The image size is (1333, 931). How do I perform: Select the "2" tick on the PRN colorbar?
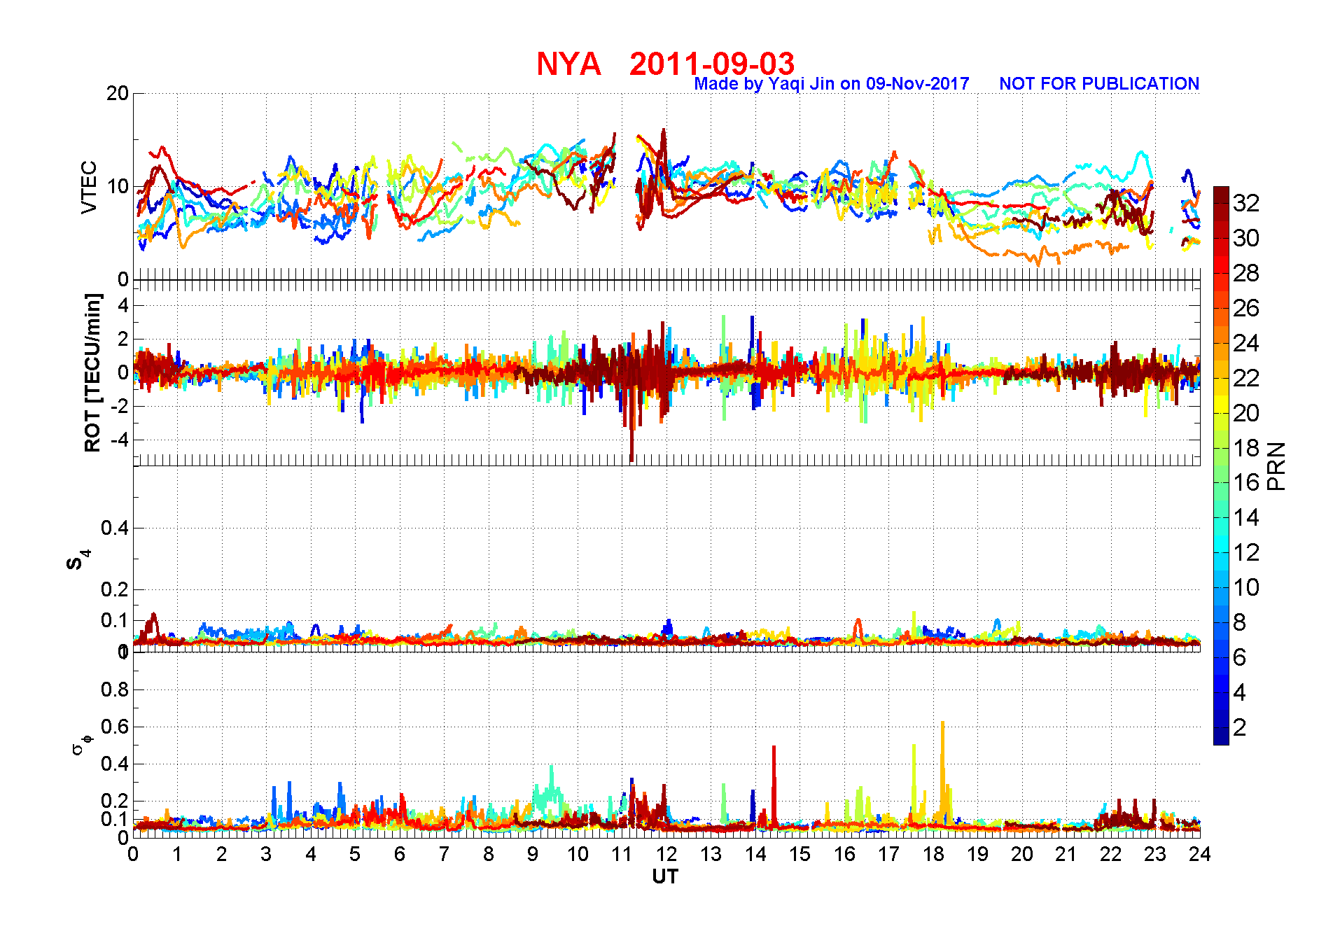[x=1240, y=727]
